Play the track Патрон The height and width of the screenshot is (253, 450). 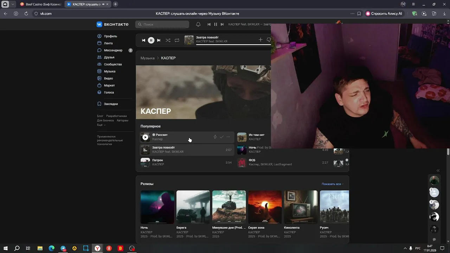[x=145, y=162]
